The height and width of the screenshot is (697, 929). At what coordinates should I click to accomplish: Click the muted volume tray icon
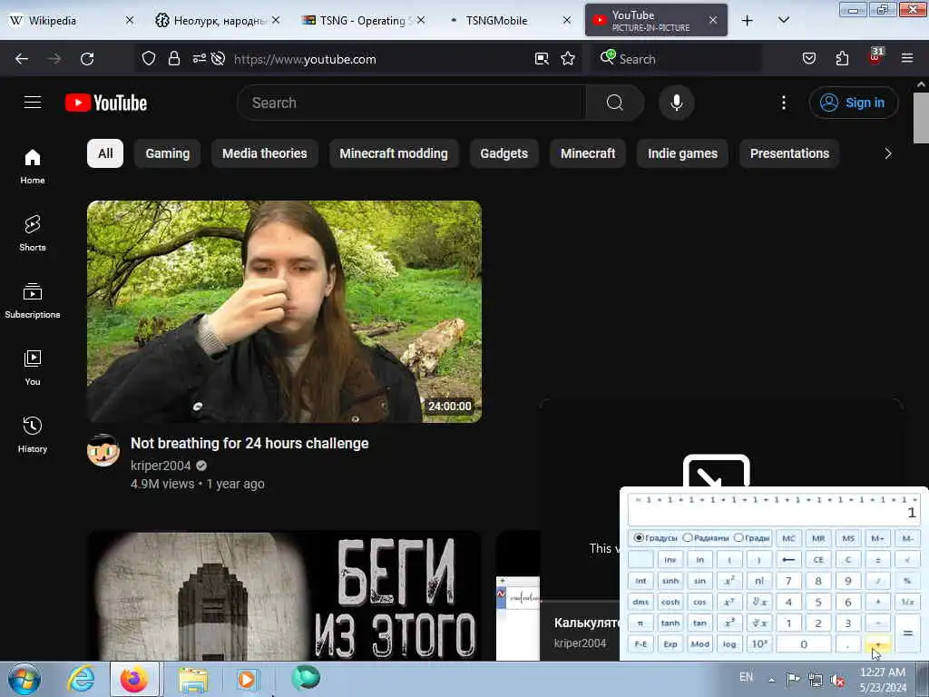(x=837, y=681)
